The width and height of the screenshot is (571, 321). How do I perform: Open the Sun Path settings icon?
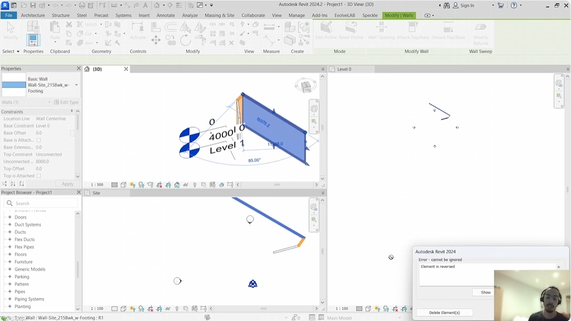[132, 185]
